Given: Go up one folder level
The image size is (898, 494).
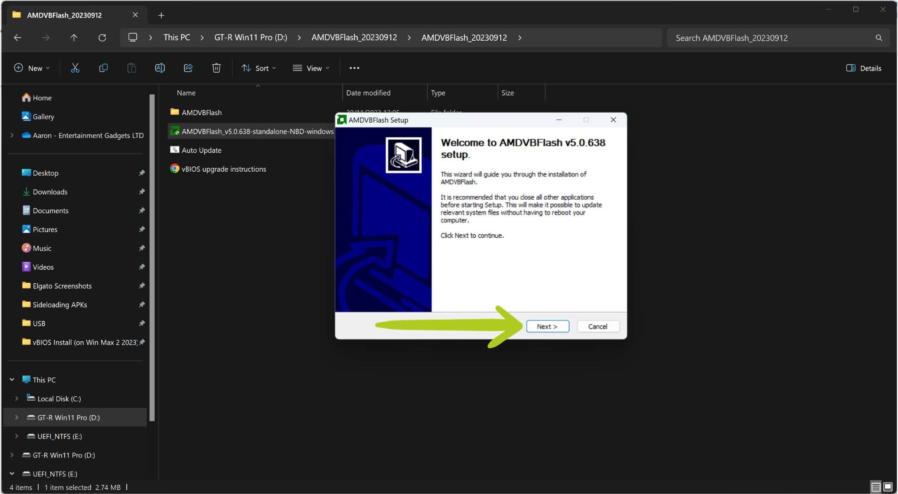Looking at the screenshot, I should coord(74,38).
